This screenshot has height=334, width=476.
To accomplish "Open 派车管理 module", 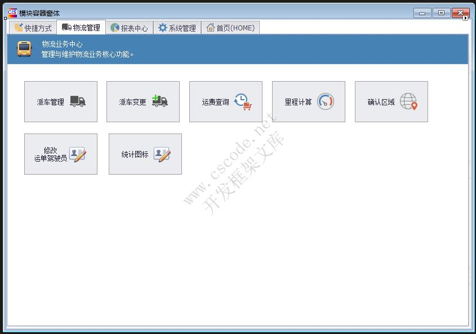I will (60, 101).
